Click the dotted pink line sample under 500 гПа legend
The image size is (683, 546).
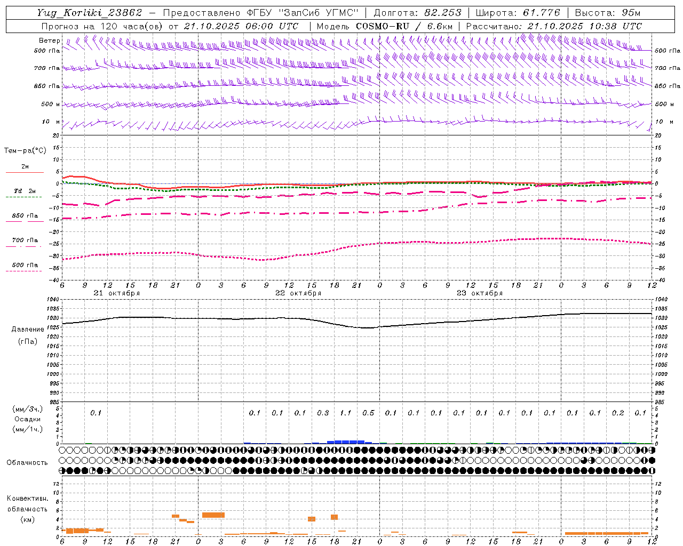pos(23,271)
